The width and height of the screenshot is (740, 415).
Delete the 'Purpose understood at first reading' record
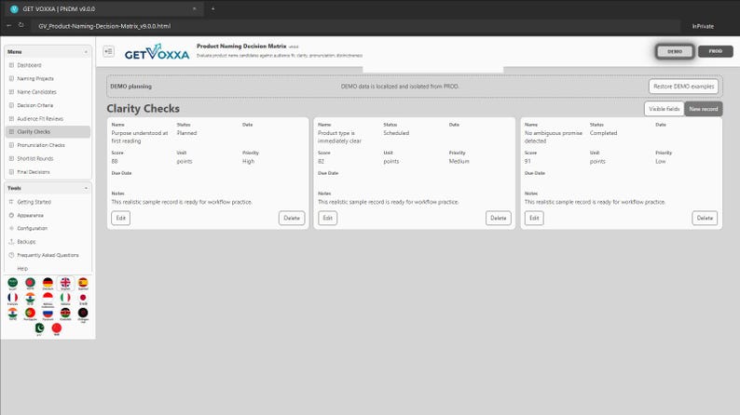tap(292, 218)
